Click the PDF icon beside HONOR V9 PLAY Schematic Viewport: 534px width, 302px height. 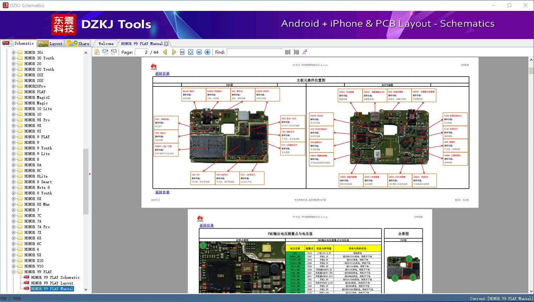pyautogui.click(x=26, y=277)
